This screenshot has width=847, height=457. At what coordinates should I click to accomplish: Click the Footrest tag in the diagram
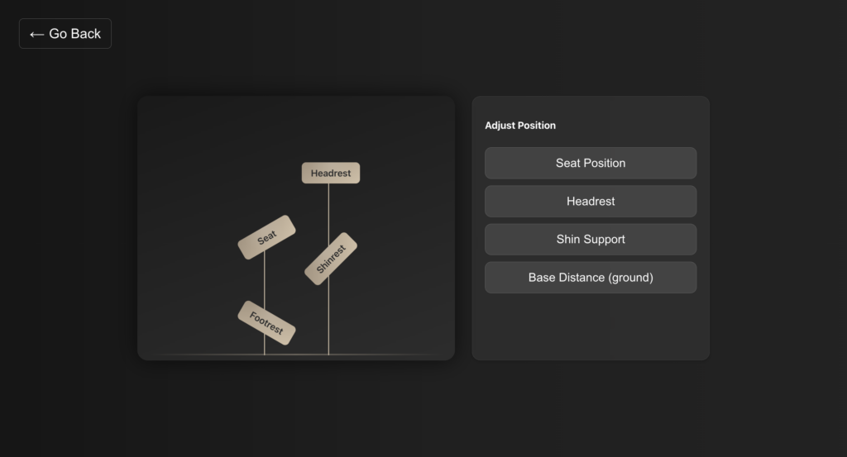[266, 323]
